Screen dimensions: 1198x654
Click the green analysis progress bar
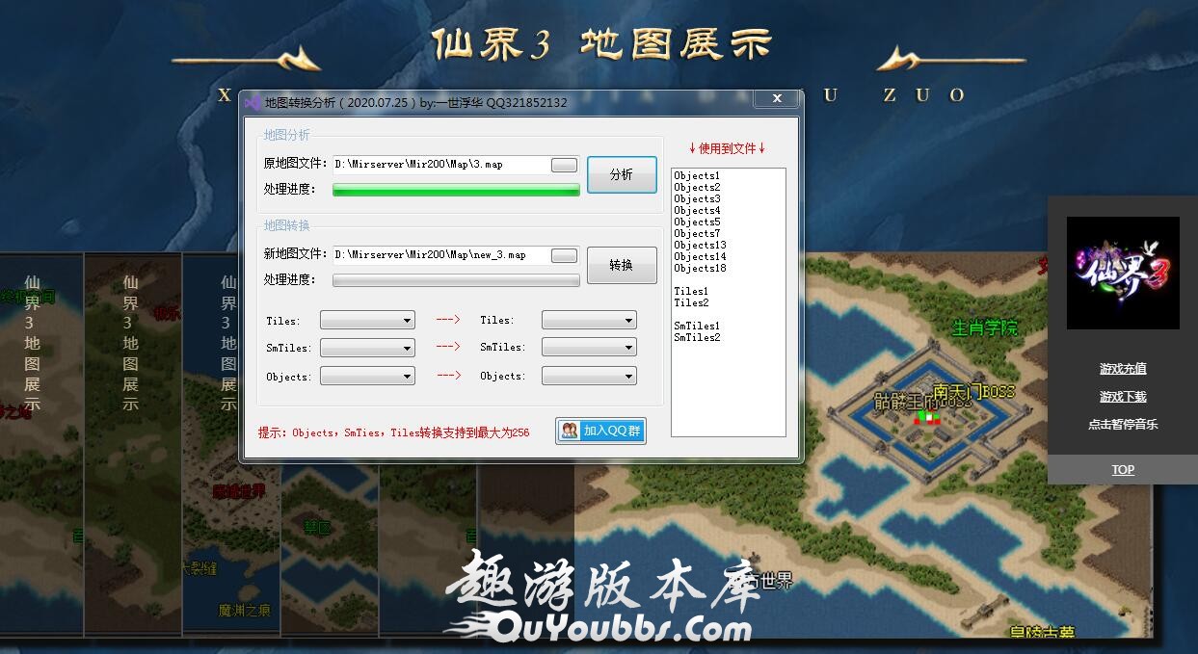(x=456, y=190)
